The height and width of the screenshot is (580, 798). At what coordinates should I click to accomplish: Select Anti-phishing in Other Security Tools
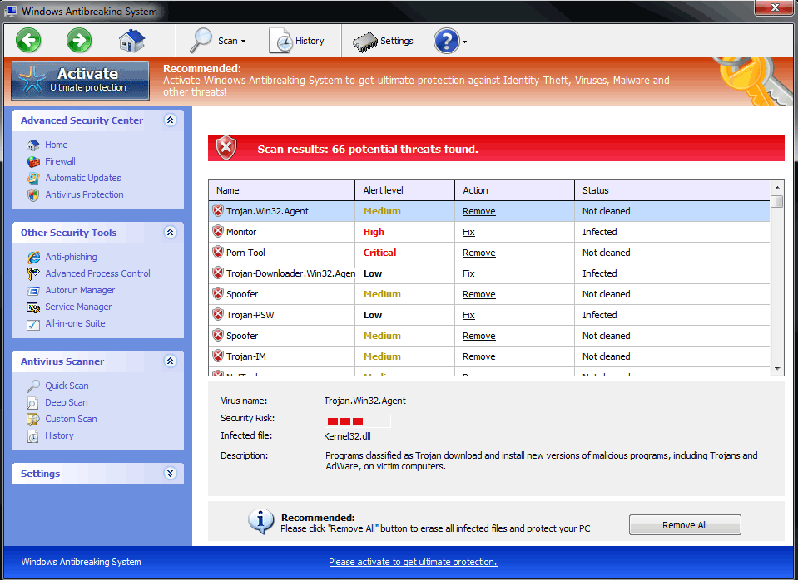[x=71, y=257]
